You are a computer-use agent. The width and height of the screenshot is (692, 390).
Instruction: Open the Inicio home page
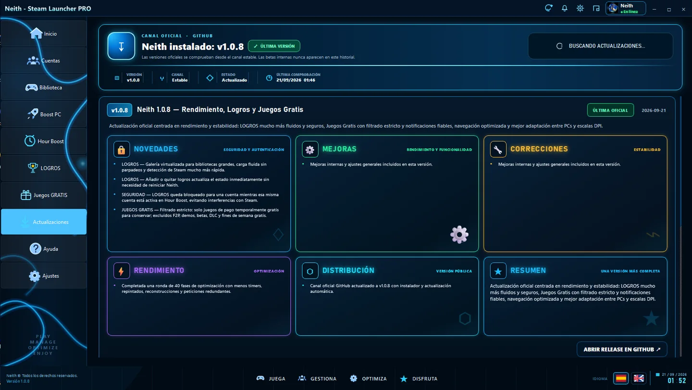44,34
